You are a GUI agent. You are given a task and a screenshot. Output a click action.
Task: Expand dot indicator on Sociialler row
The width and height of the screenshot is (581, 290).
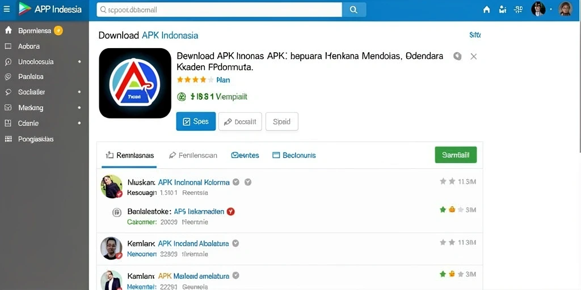pos(79,92)
